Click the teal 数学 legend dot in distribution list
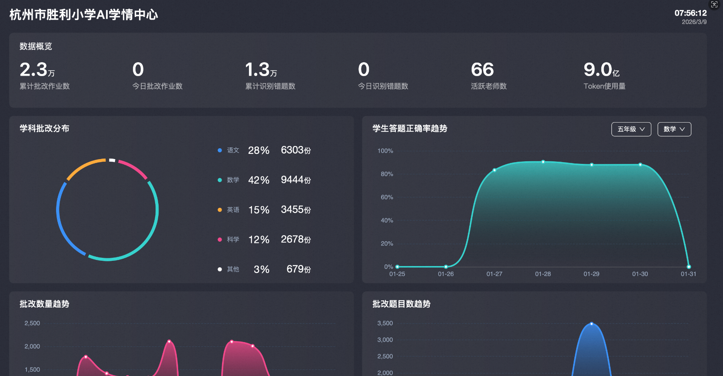Screen dimensions: 723x376 click(220, 180)
